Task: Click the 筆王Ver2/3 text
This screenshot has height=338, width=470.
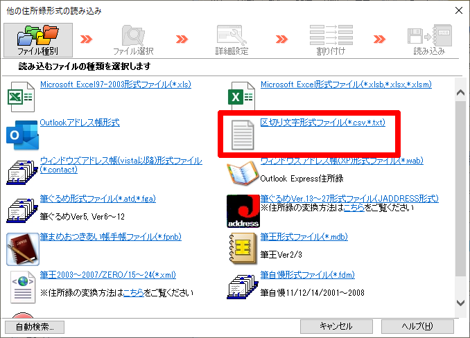Action: coord(281,255)
